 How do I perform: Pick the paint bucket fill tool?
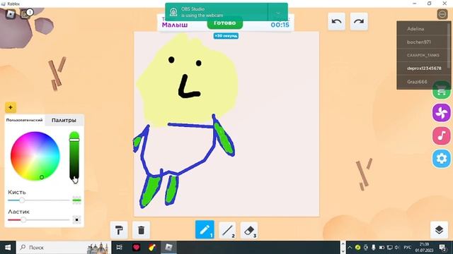tap(119, 230)
